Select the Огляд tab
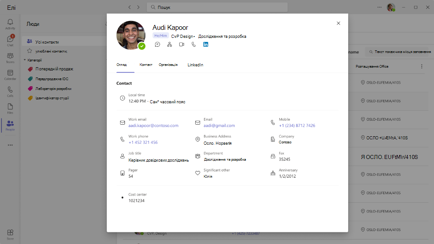This screenshot has width=434, height=244. (x=121, y=65)
